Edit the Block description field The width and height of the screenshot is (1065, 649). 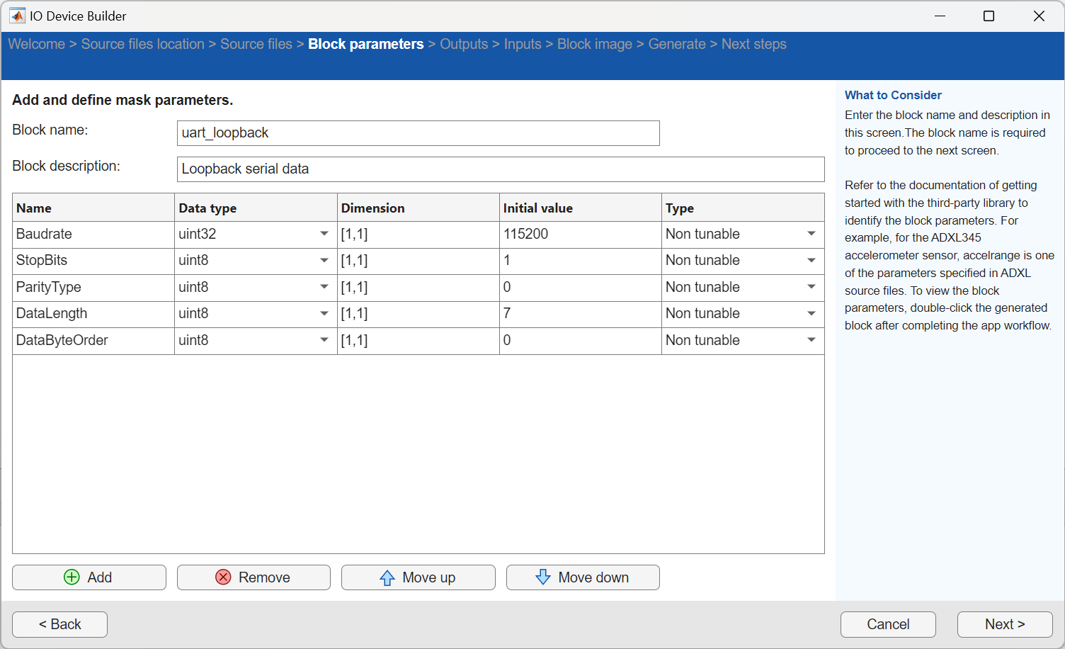pyautogui.click(x=500, y=169)
